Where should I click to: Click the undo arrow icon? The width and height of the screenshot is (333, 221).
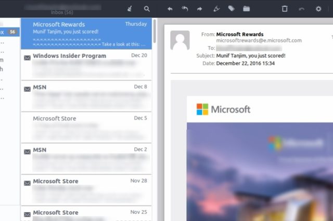coord(302,9)
